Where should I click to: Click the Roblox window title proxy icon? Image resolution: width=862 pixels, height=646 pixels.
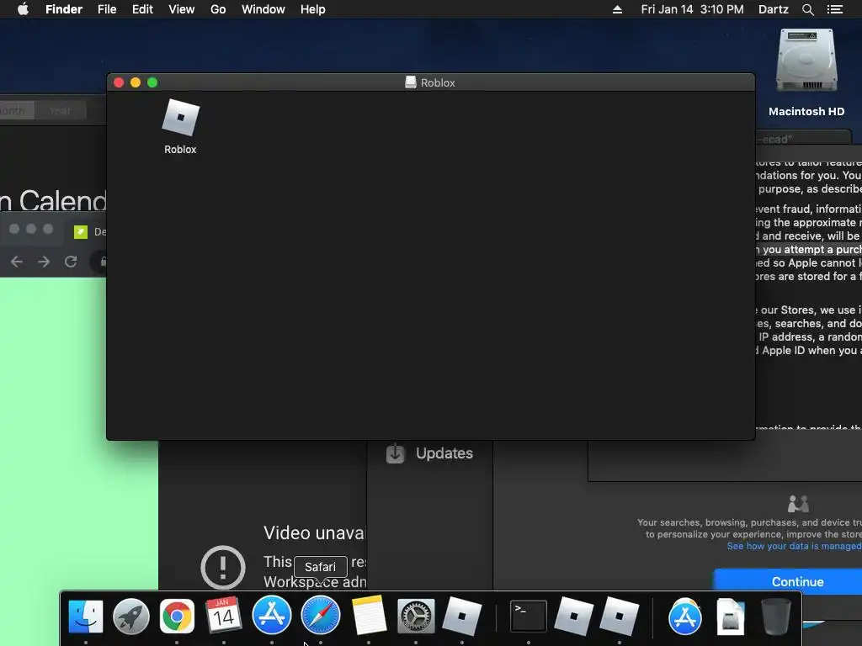tap(410, 82)
